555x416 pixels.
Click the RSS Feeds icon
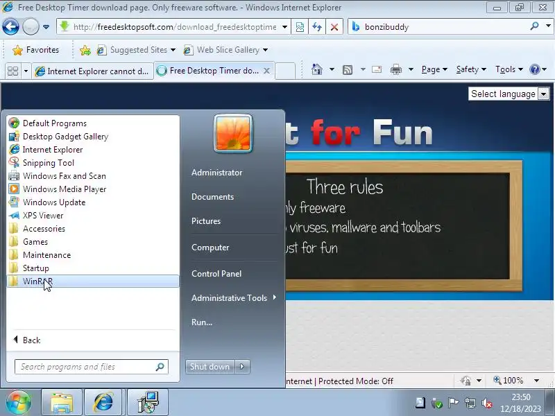click(348, 70)
